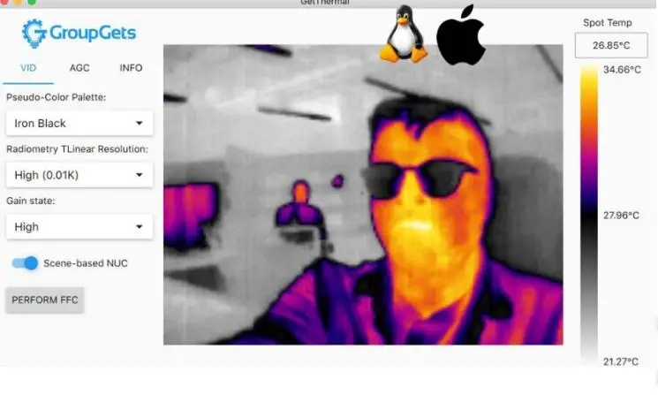Click the Linux Tux penguin icon
The width and height of the screenshot is (658, 395).
tap(404, 34)
